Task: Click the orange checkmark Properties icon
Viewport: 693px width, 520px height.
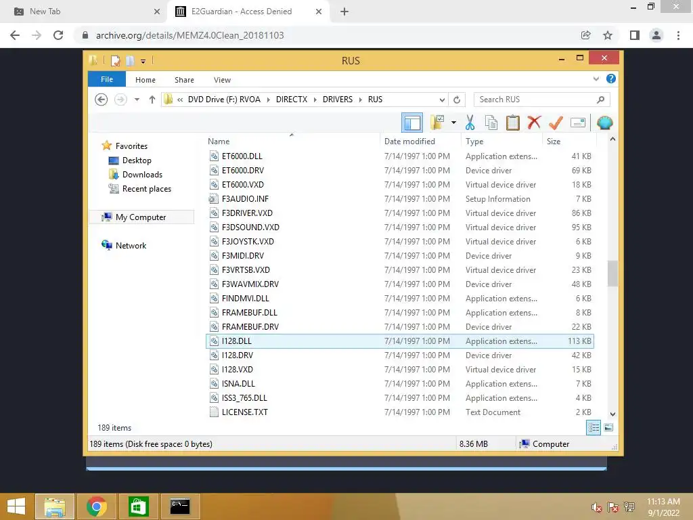Action: point(556,123)
